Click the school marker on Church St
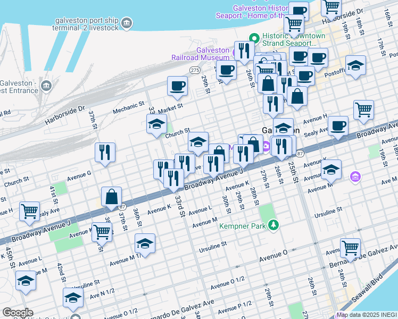398x319 pixels. [x=156, y=126]
